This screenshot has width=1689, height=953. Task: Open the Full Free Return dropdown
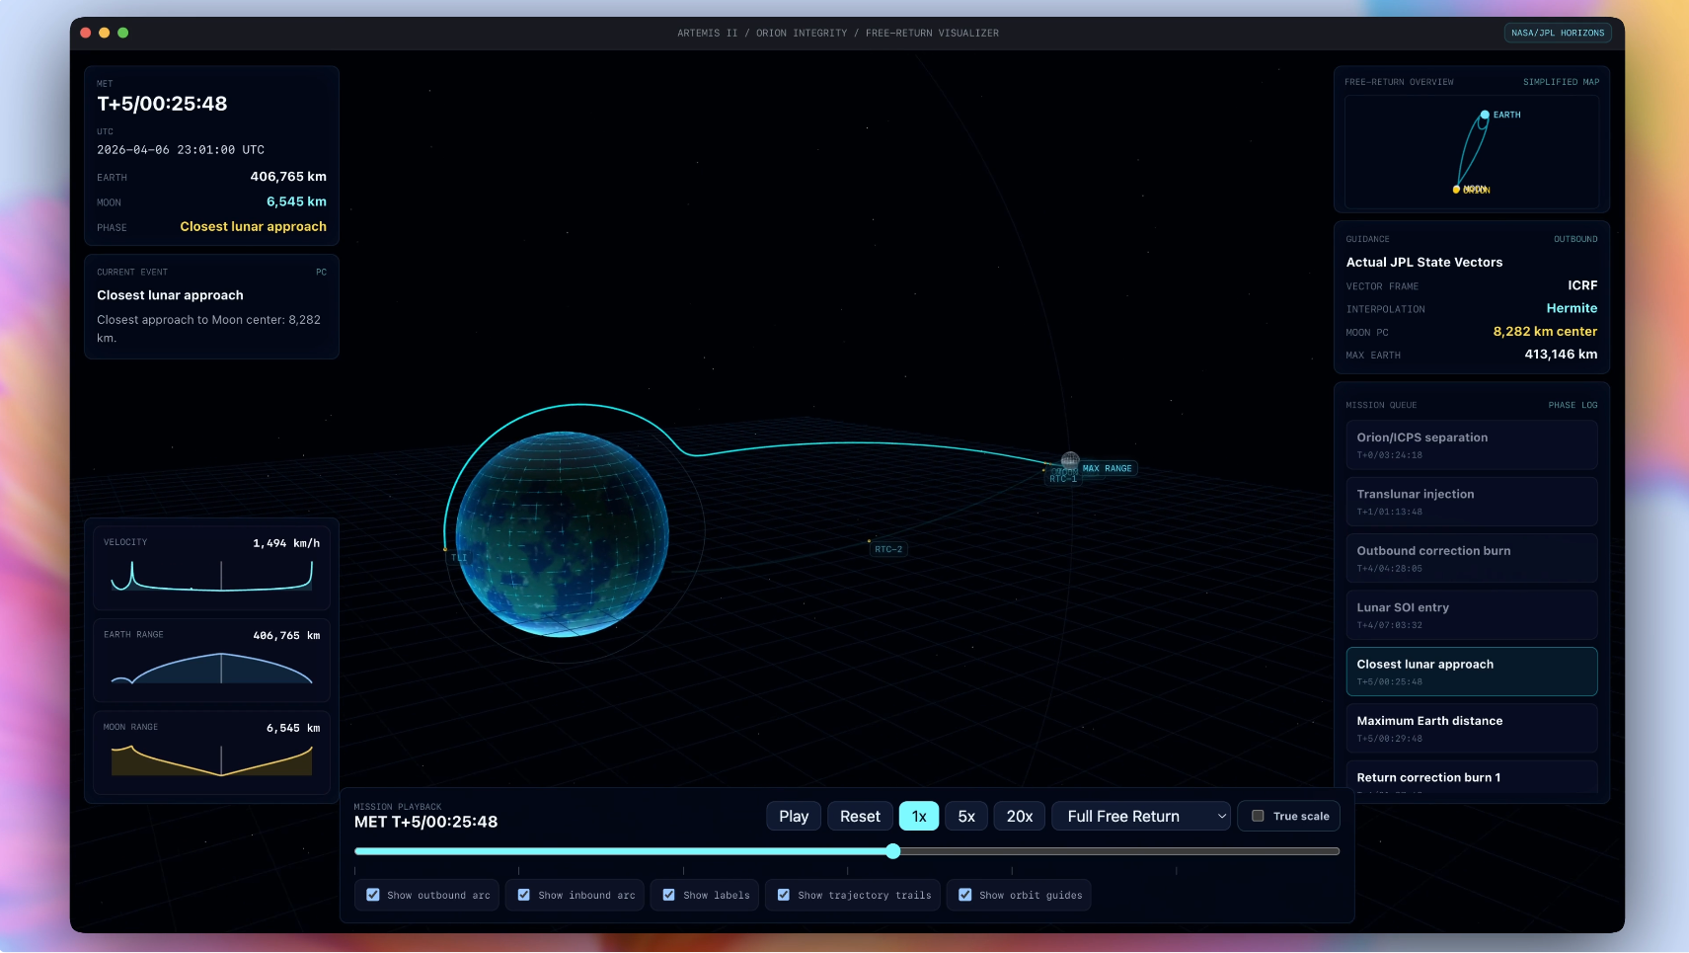pyautogui.click(x=1141, y=816)
